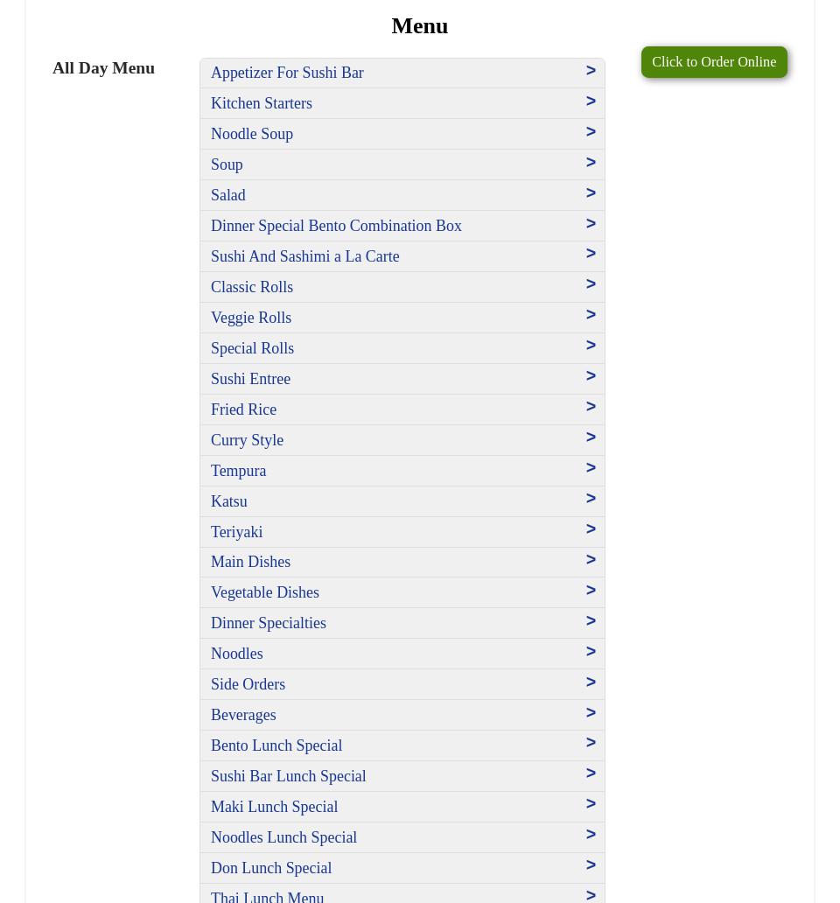This screenshot has width=840, height=903.
Task: Click the Sushi Entree chevron icon
Action: coord(591,376)
